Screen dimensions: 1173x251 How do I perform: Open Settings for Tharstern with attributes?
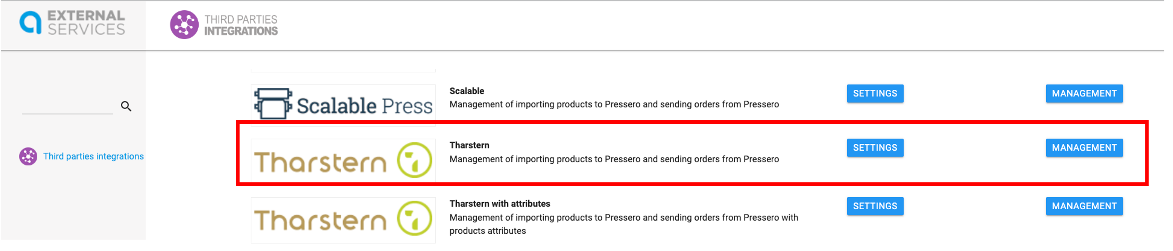tap(875, 206)
